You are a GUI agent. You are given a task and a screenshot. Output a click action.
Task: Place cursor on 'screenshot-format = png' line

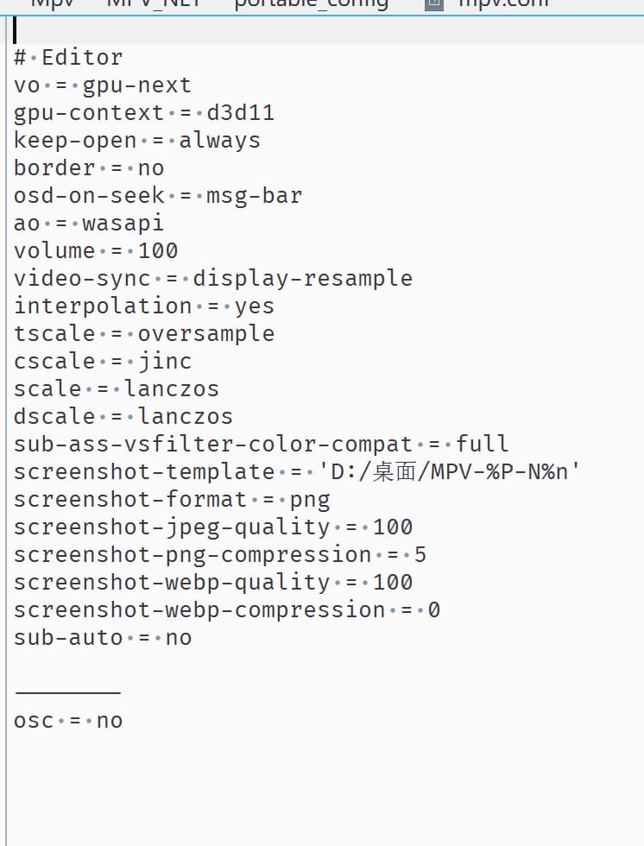pyautogui.click(x=172, y=500)
